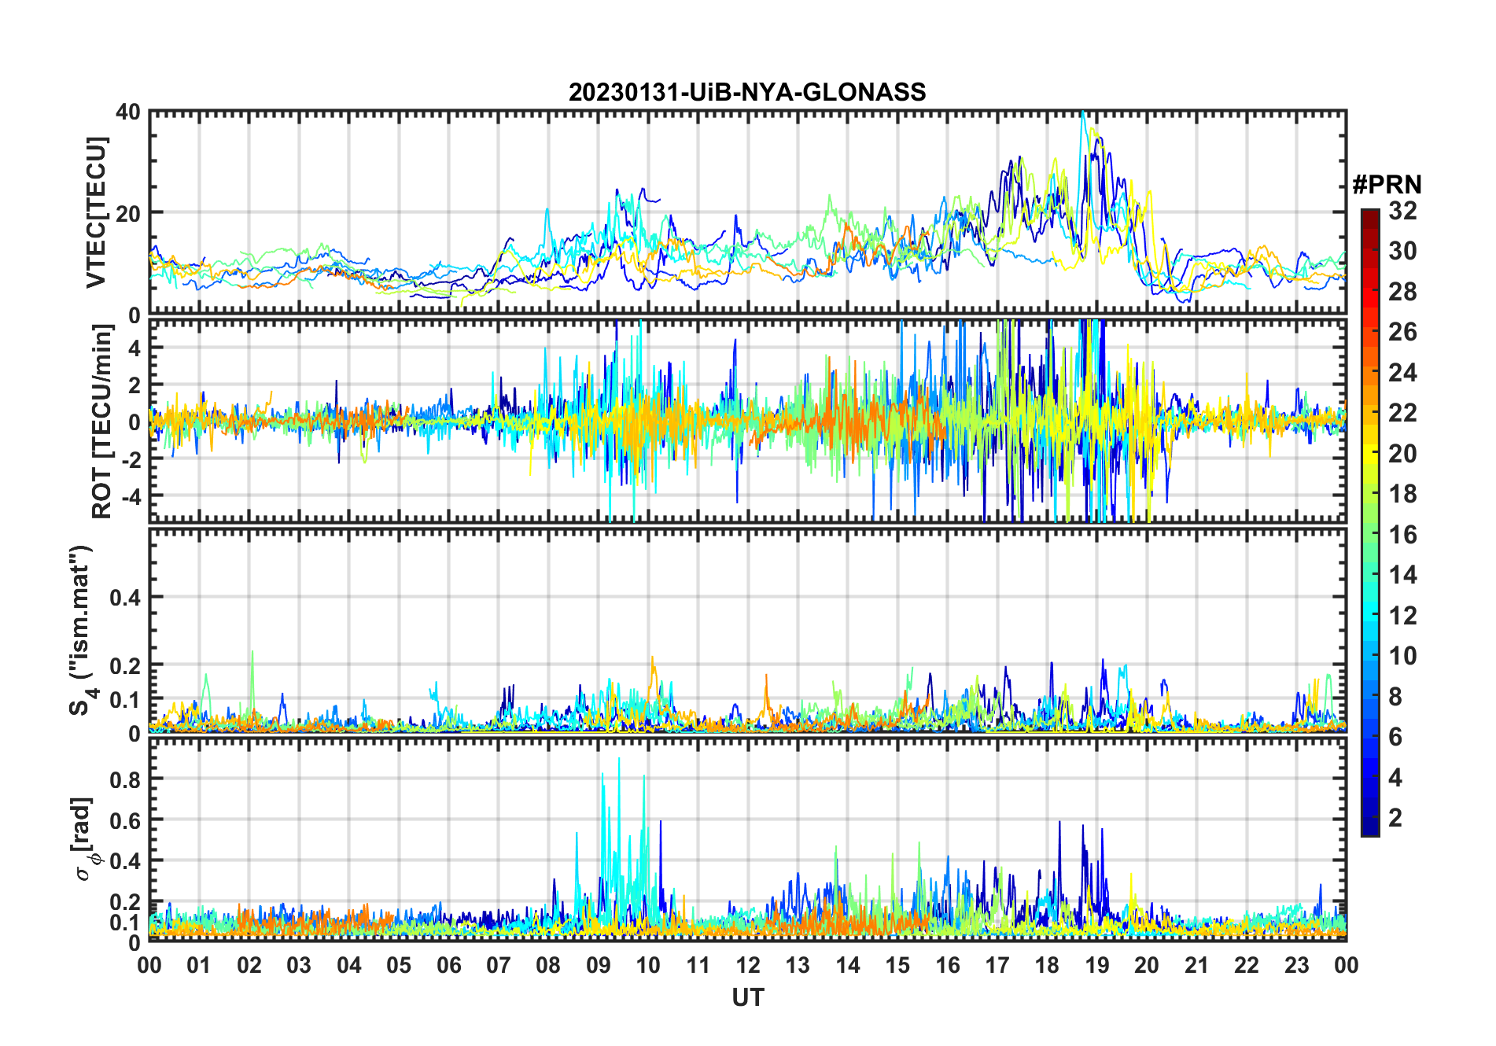Click colorbar tick label 32

point(1402,211)
